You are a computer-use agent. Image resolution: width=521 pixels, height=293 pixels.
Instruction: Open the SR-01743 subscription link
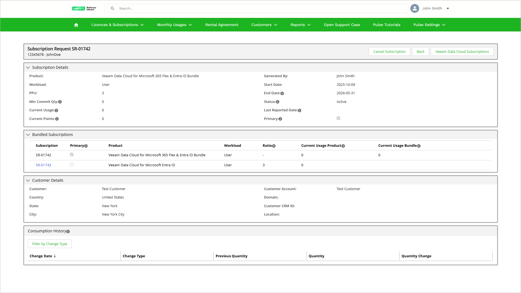point(43,165)
